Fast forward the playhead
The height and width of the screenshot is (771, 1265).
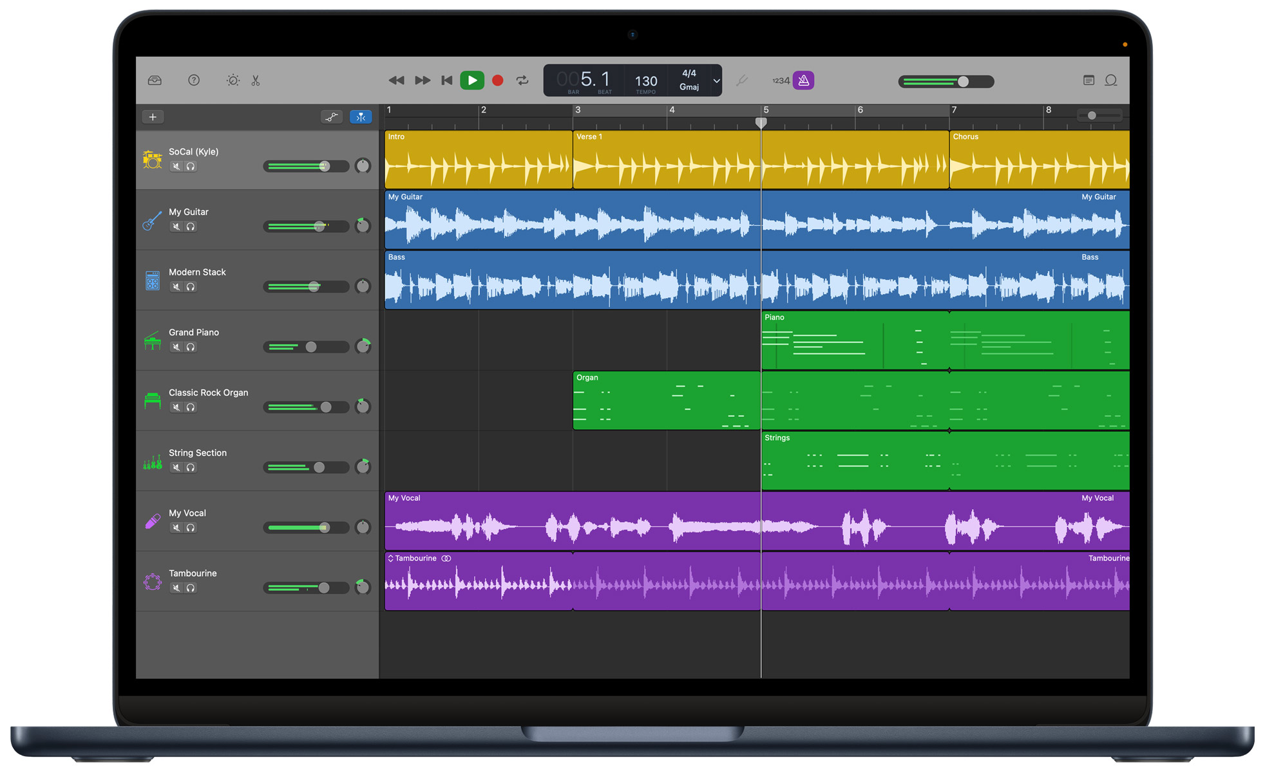click(x=423, y=80)
